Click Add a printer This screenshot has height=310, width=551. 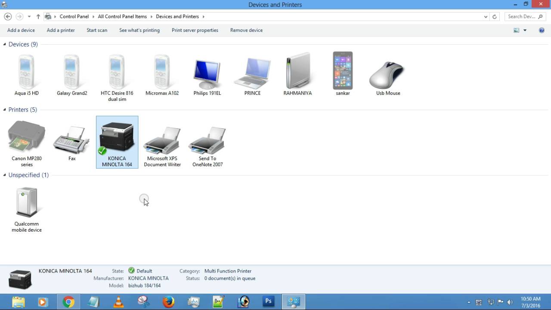[61, 30]
